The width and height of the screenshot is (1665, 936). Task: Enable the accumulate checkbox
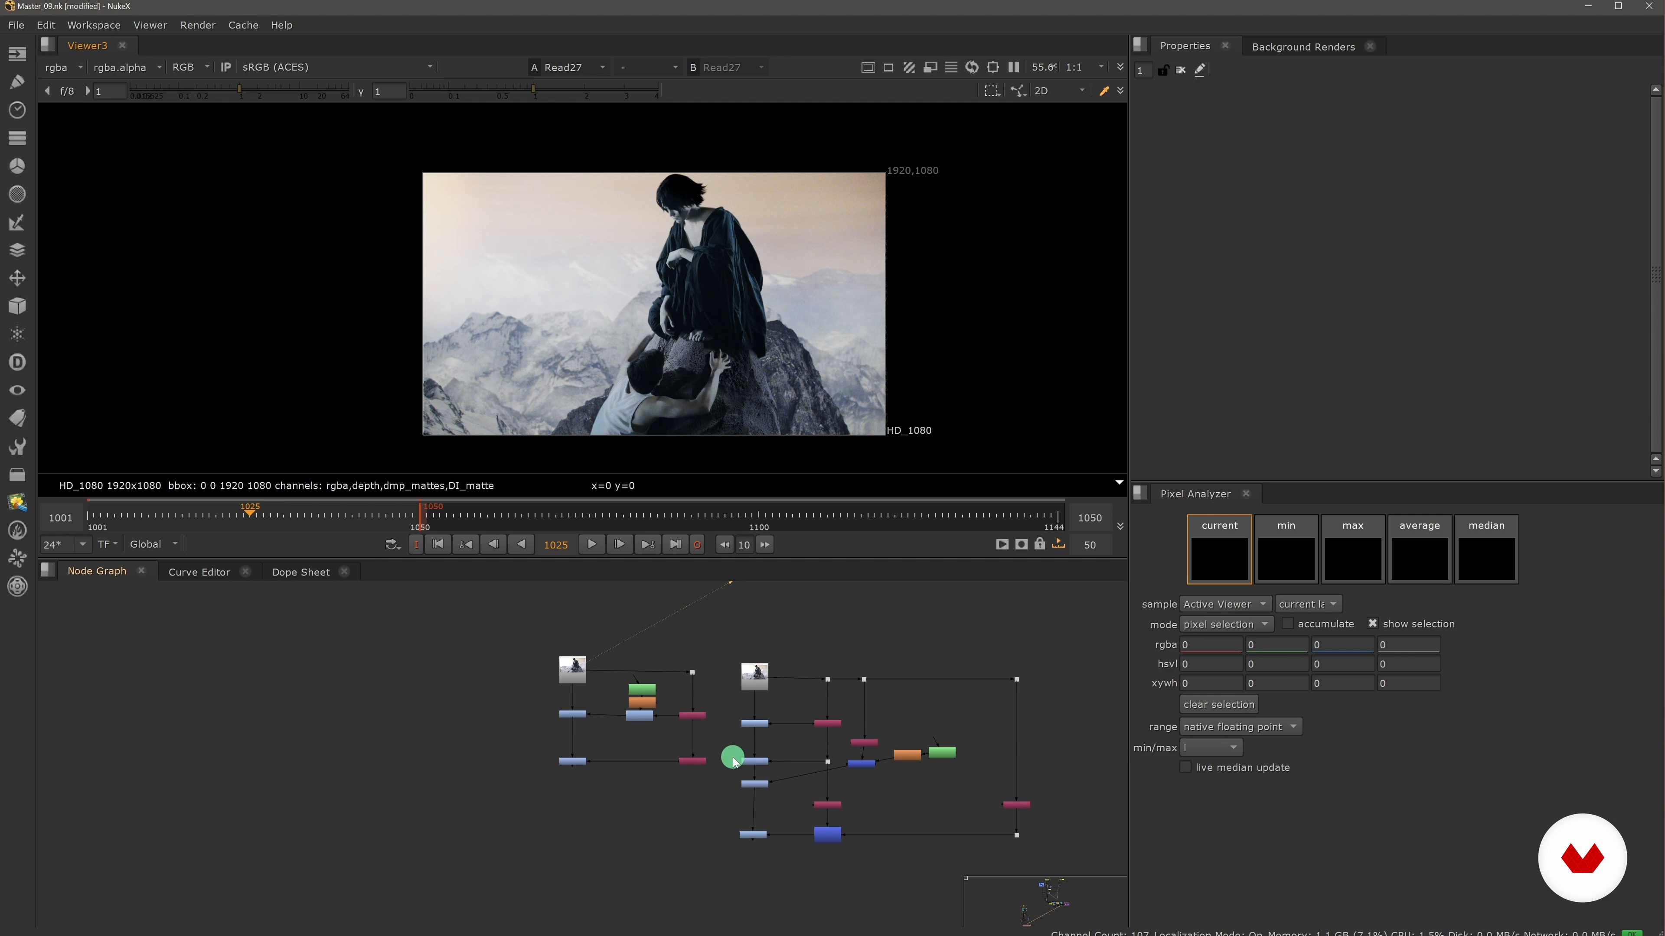[x=1287, y=624]
